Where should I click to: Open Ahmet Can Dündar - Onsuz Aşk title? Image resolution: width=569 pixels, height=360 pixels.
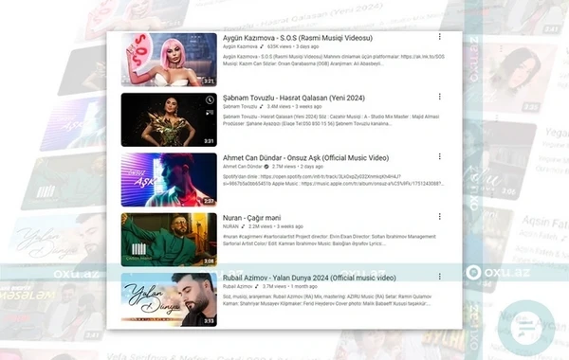(x=305, y=157)
